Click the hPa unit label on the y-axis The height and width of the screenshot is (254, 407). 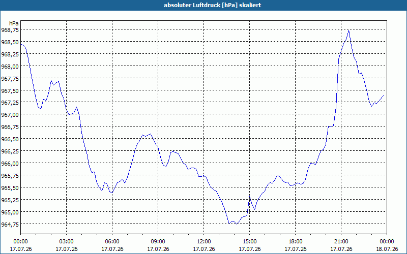(x=14, y=23)
